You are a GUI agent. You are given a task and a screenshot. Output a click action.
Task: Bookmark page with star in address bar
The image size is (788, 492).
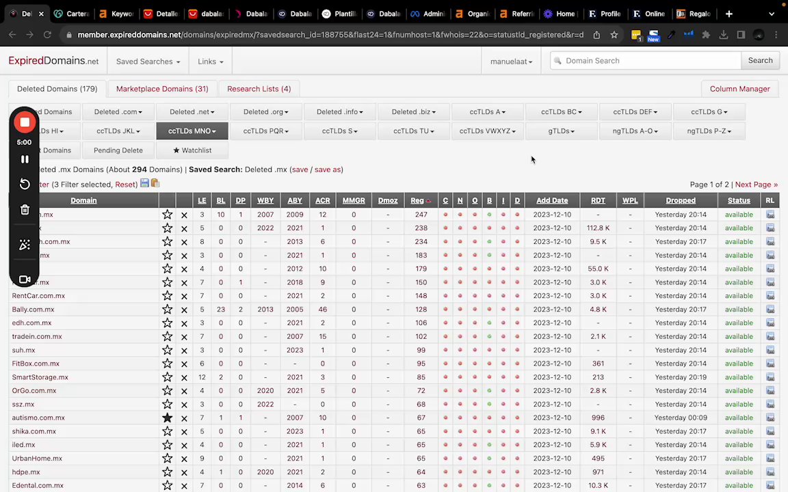[x=614, y=35]
